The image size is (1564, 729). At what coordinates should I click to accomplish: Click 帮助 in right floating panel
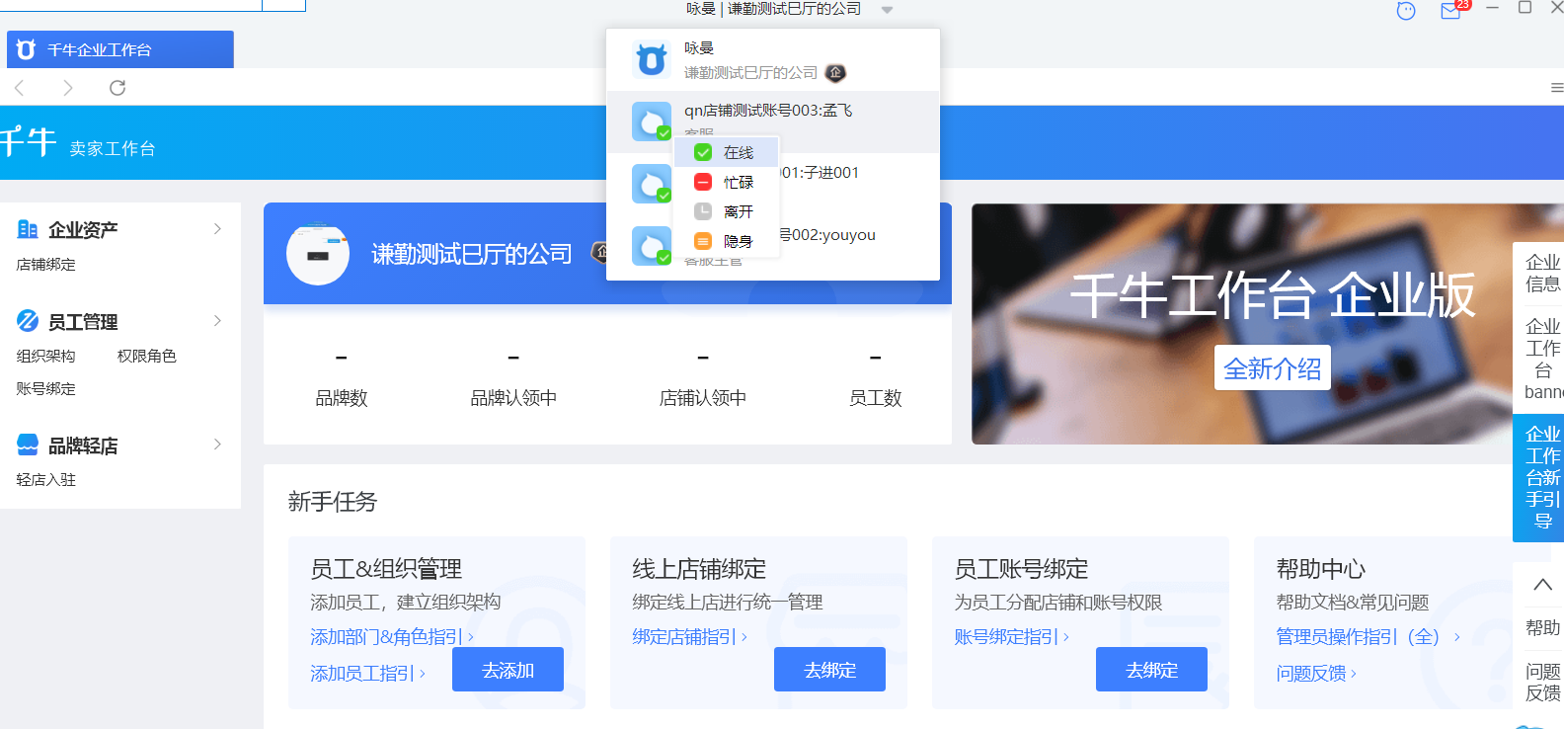point(1542,628)
